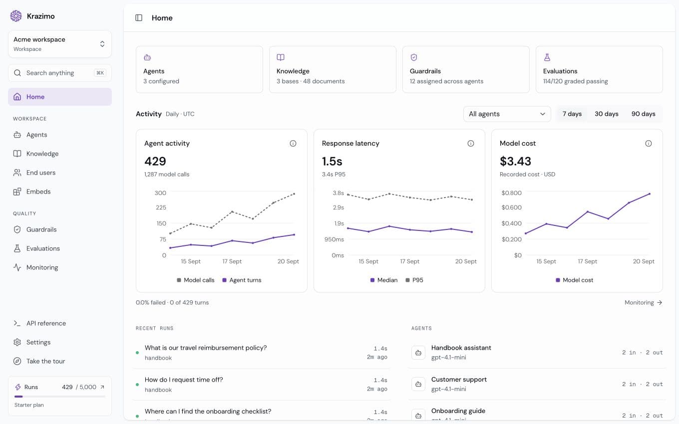
Task: Click the End users people icon
Action: 17,173
